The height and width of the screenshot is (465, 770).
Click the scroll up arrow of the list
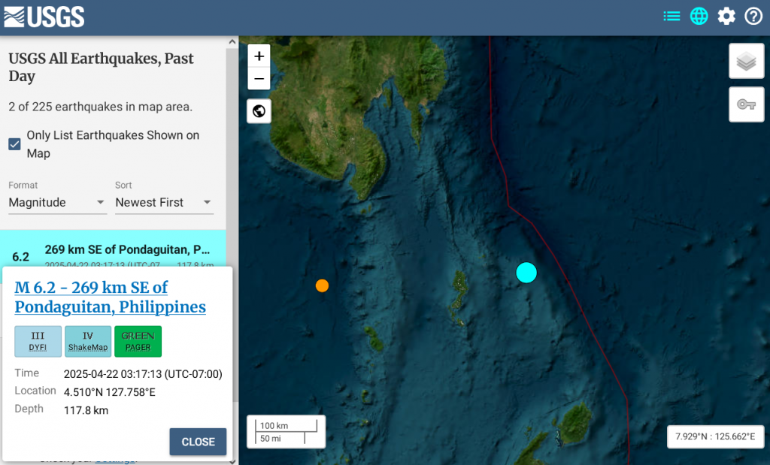(x=232, y=42)
